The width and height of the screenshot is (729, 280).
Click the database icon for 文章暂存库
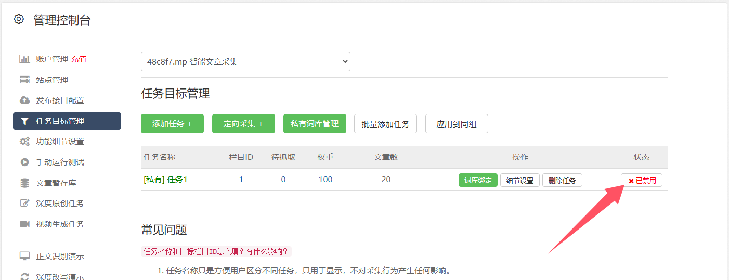(24, 183)
